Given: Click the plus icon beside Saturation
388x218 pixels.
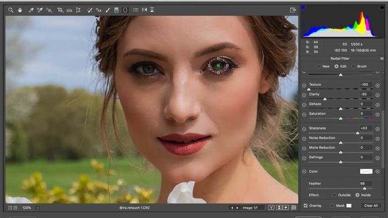Looking at the screenshot, I should pyautogui.click(x=377, y=114).
